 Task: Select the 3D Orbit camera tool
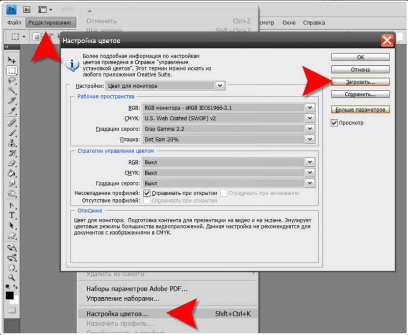tap(11, 257)
